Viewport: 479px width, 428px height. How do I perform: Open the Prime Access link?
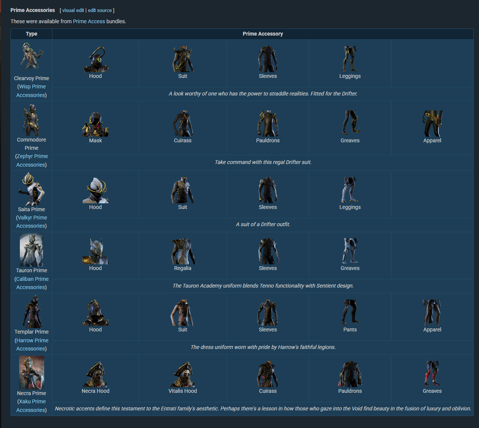point(89,21)
